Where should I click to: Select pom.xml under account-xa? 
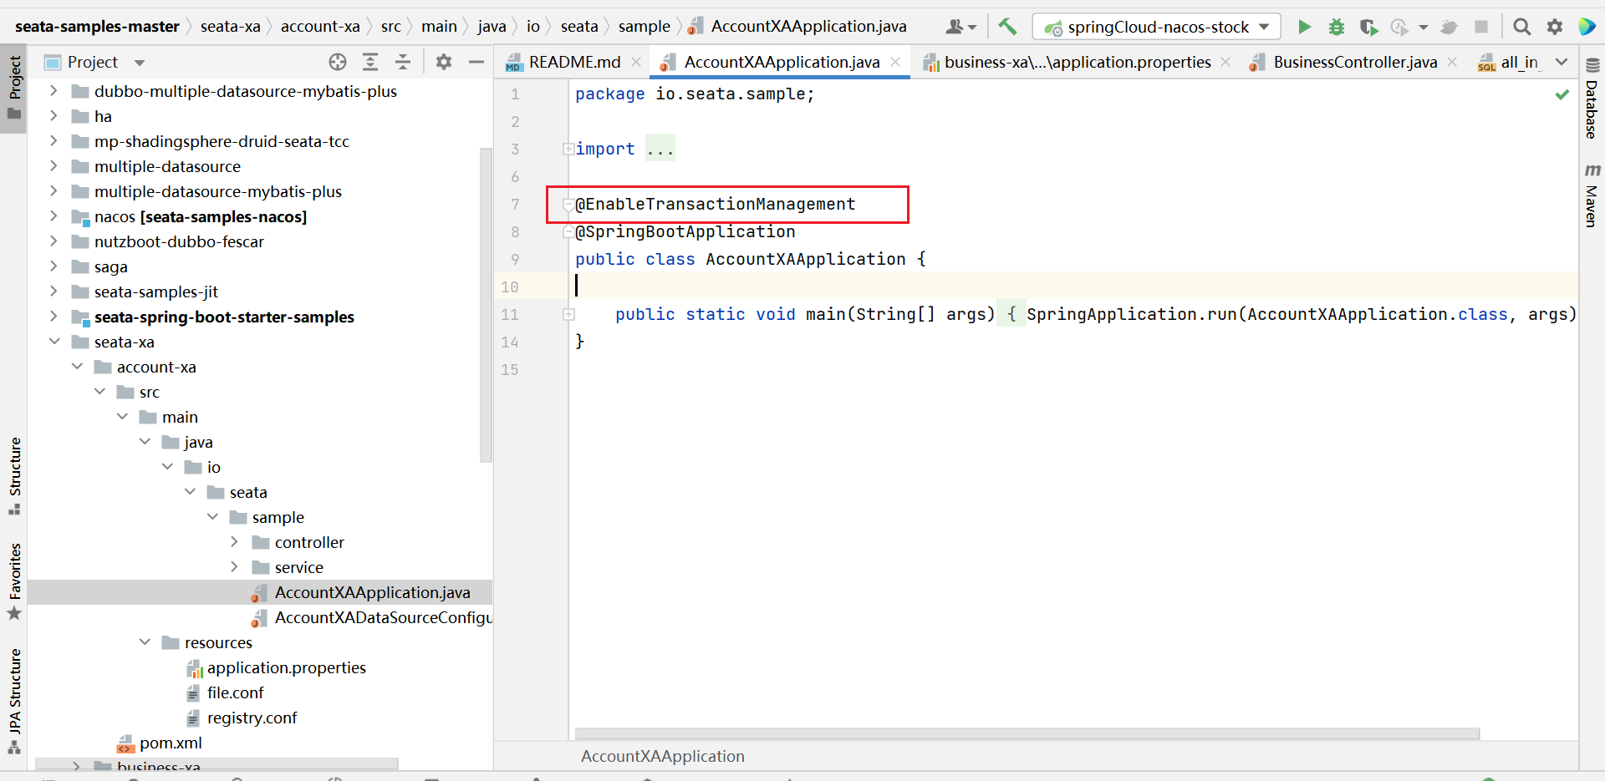(171, 743)
